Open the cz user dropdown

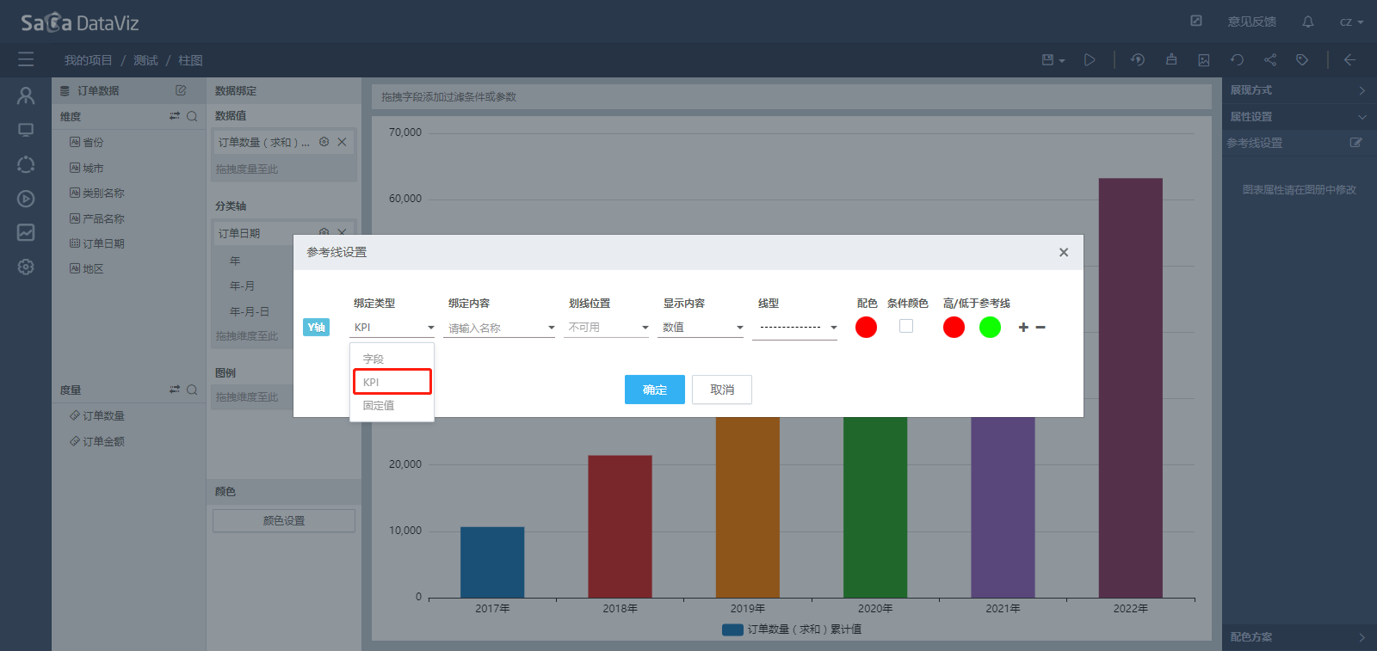(x=1351, y=21)
